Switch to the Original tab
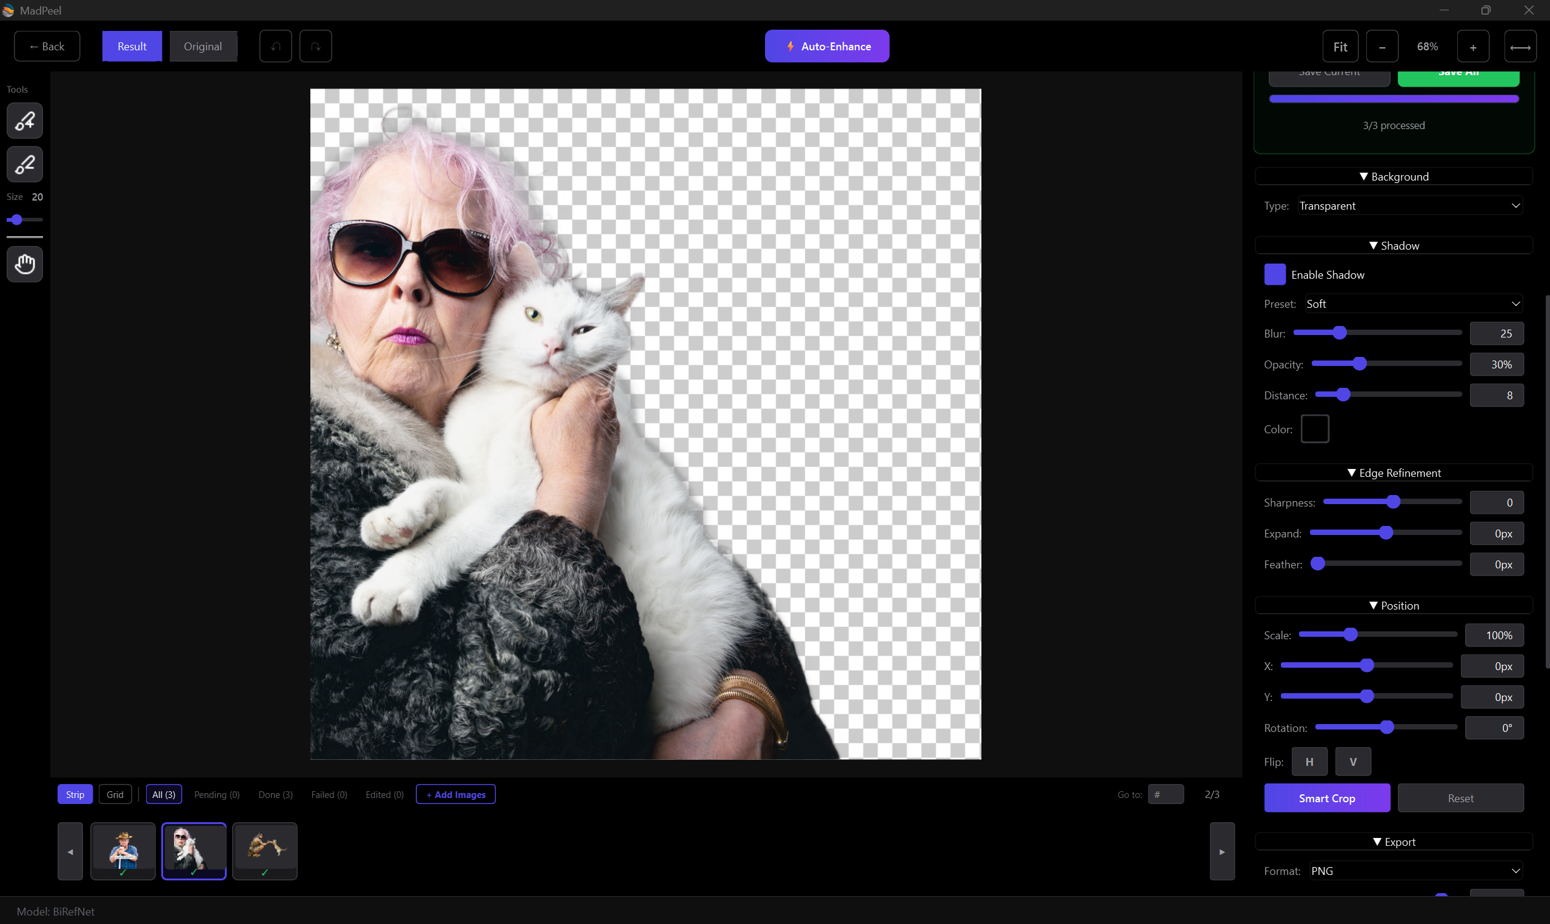Screen dimensions: 1550x924 click(x=204, y=45)
